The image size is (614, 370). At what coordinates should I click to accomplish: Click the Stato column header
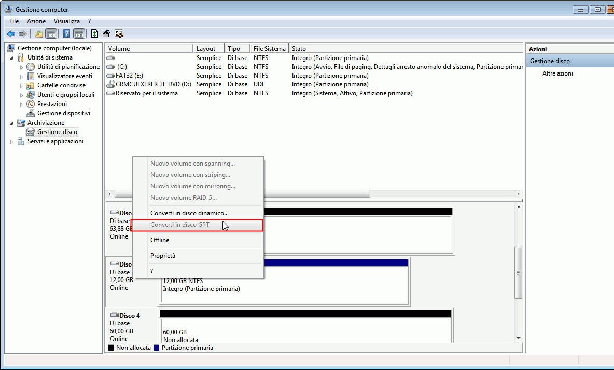(x=406, y=49)
